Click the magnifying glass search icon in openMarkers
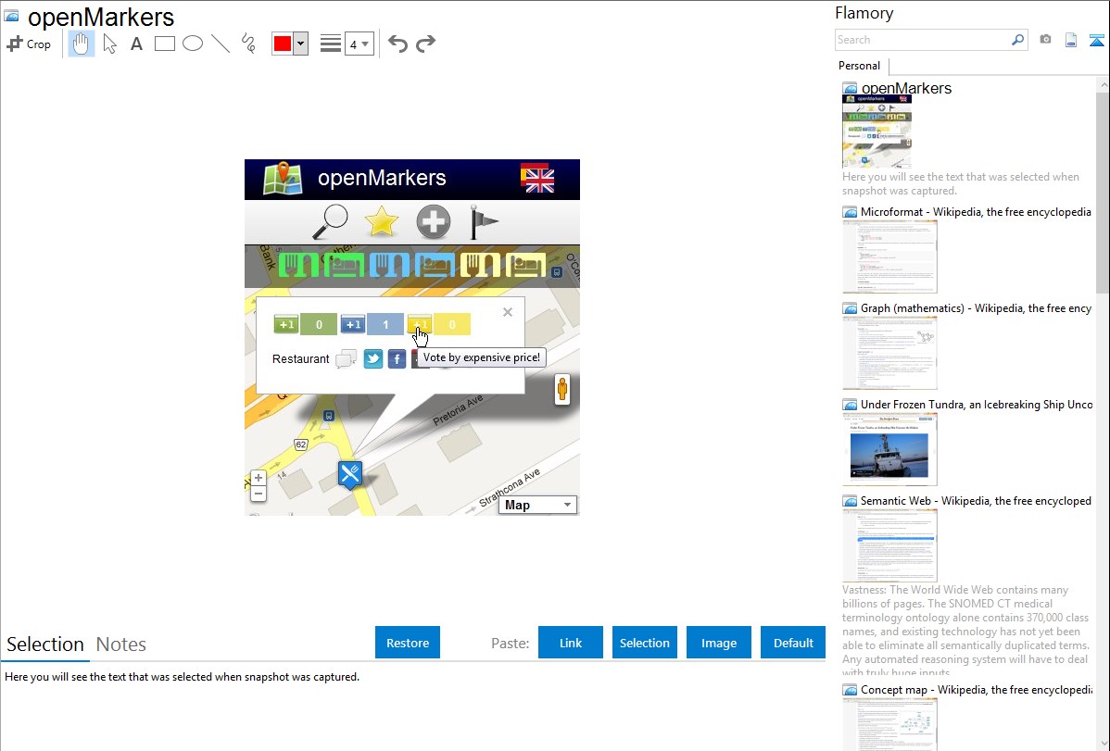1110x751 pixels. 330,222
